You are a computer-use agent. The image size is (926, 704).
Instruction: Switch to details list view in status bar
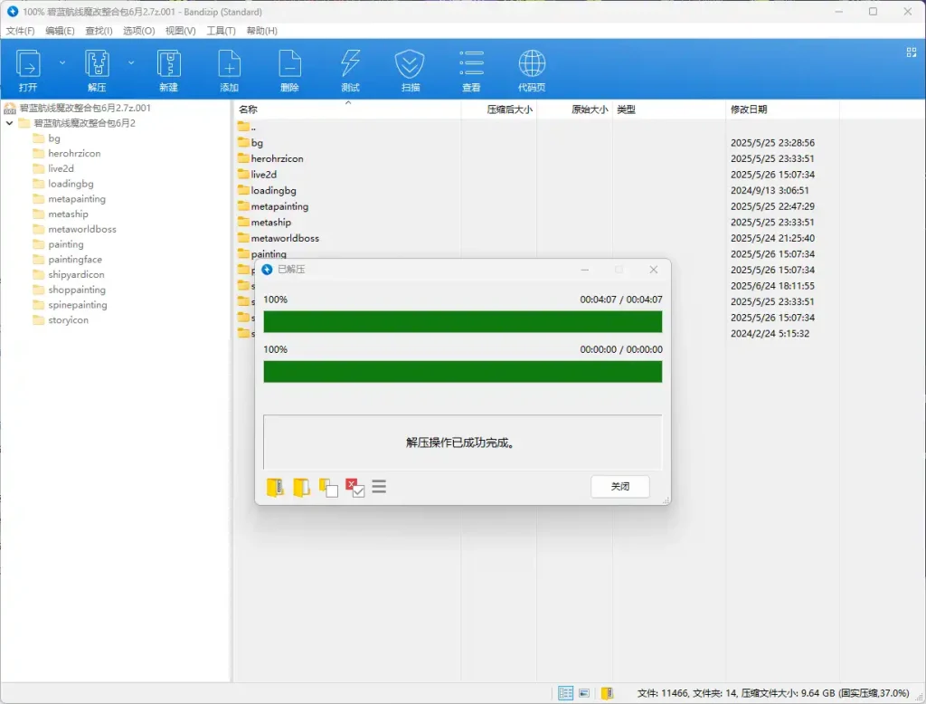(x=565, y=693)
